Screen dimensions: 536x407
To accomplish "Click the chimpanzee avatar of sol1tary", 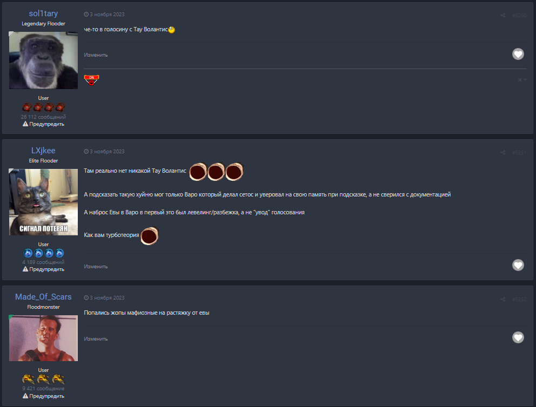I will coord(43,60).
